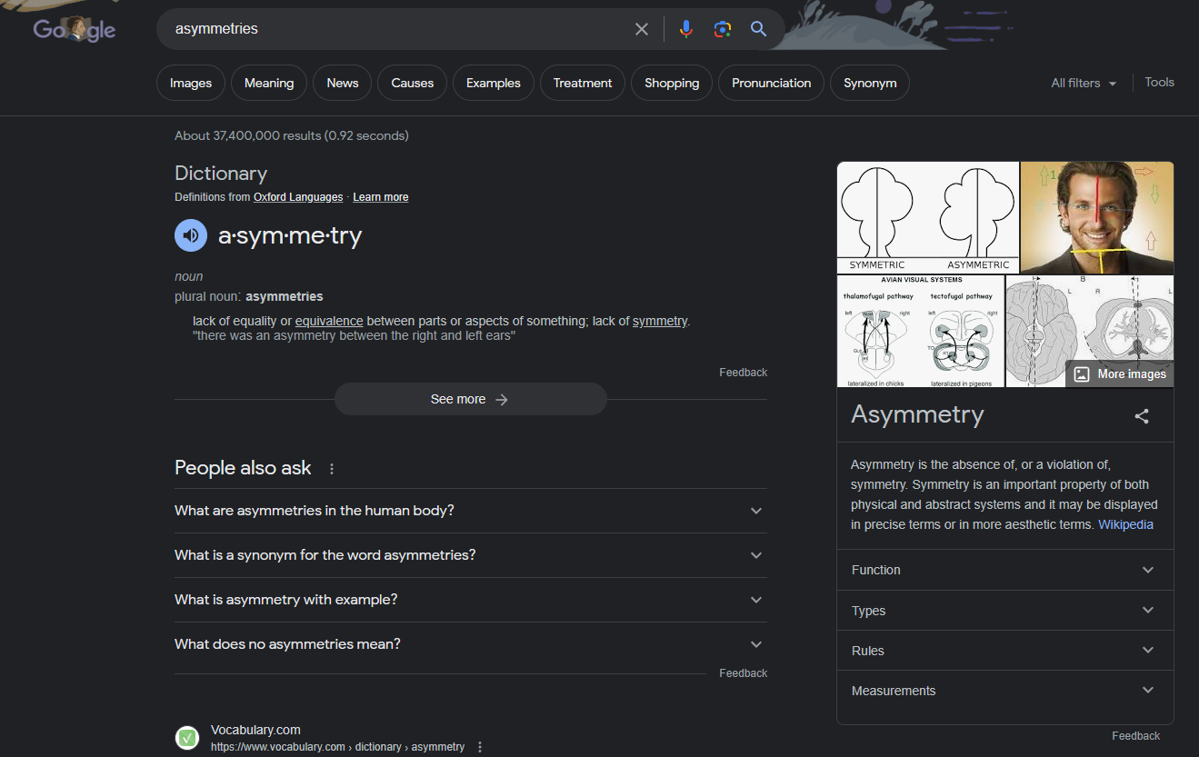
Task: Open the symmetric vs asymmetric trees image
Action: (928, 217)
